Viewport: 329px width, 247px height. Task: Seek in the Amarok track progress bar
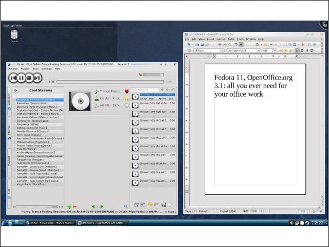tap(110, 82)
